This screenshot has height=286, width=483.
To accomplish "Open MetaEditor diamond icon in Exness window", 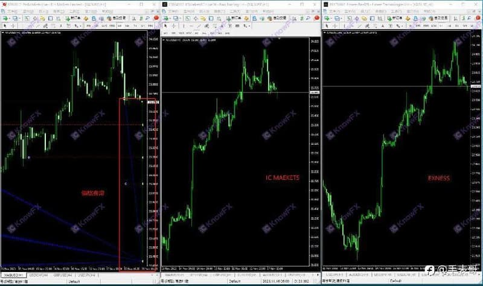I will [408, 19].
